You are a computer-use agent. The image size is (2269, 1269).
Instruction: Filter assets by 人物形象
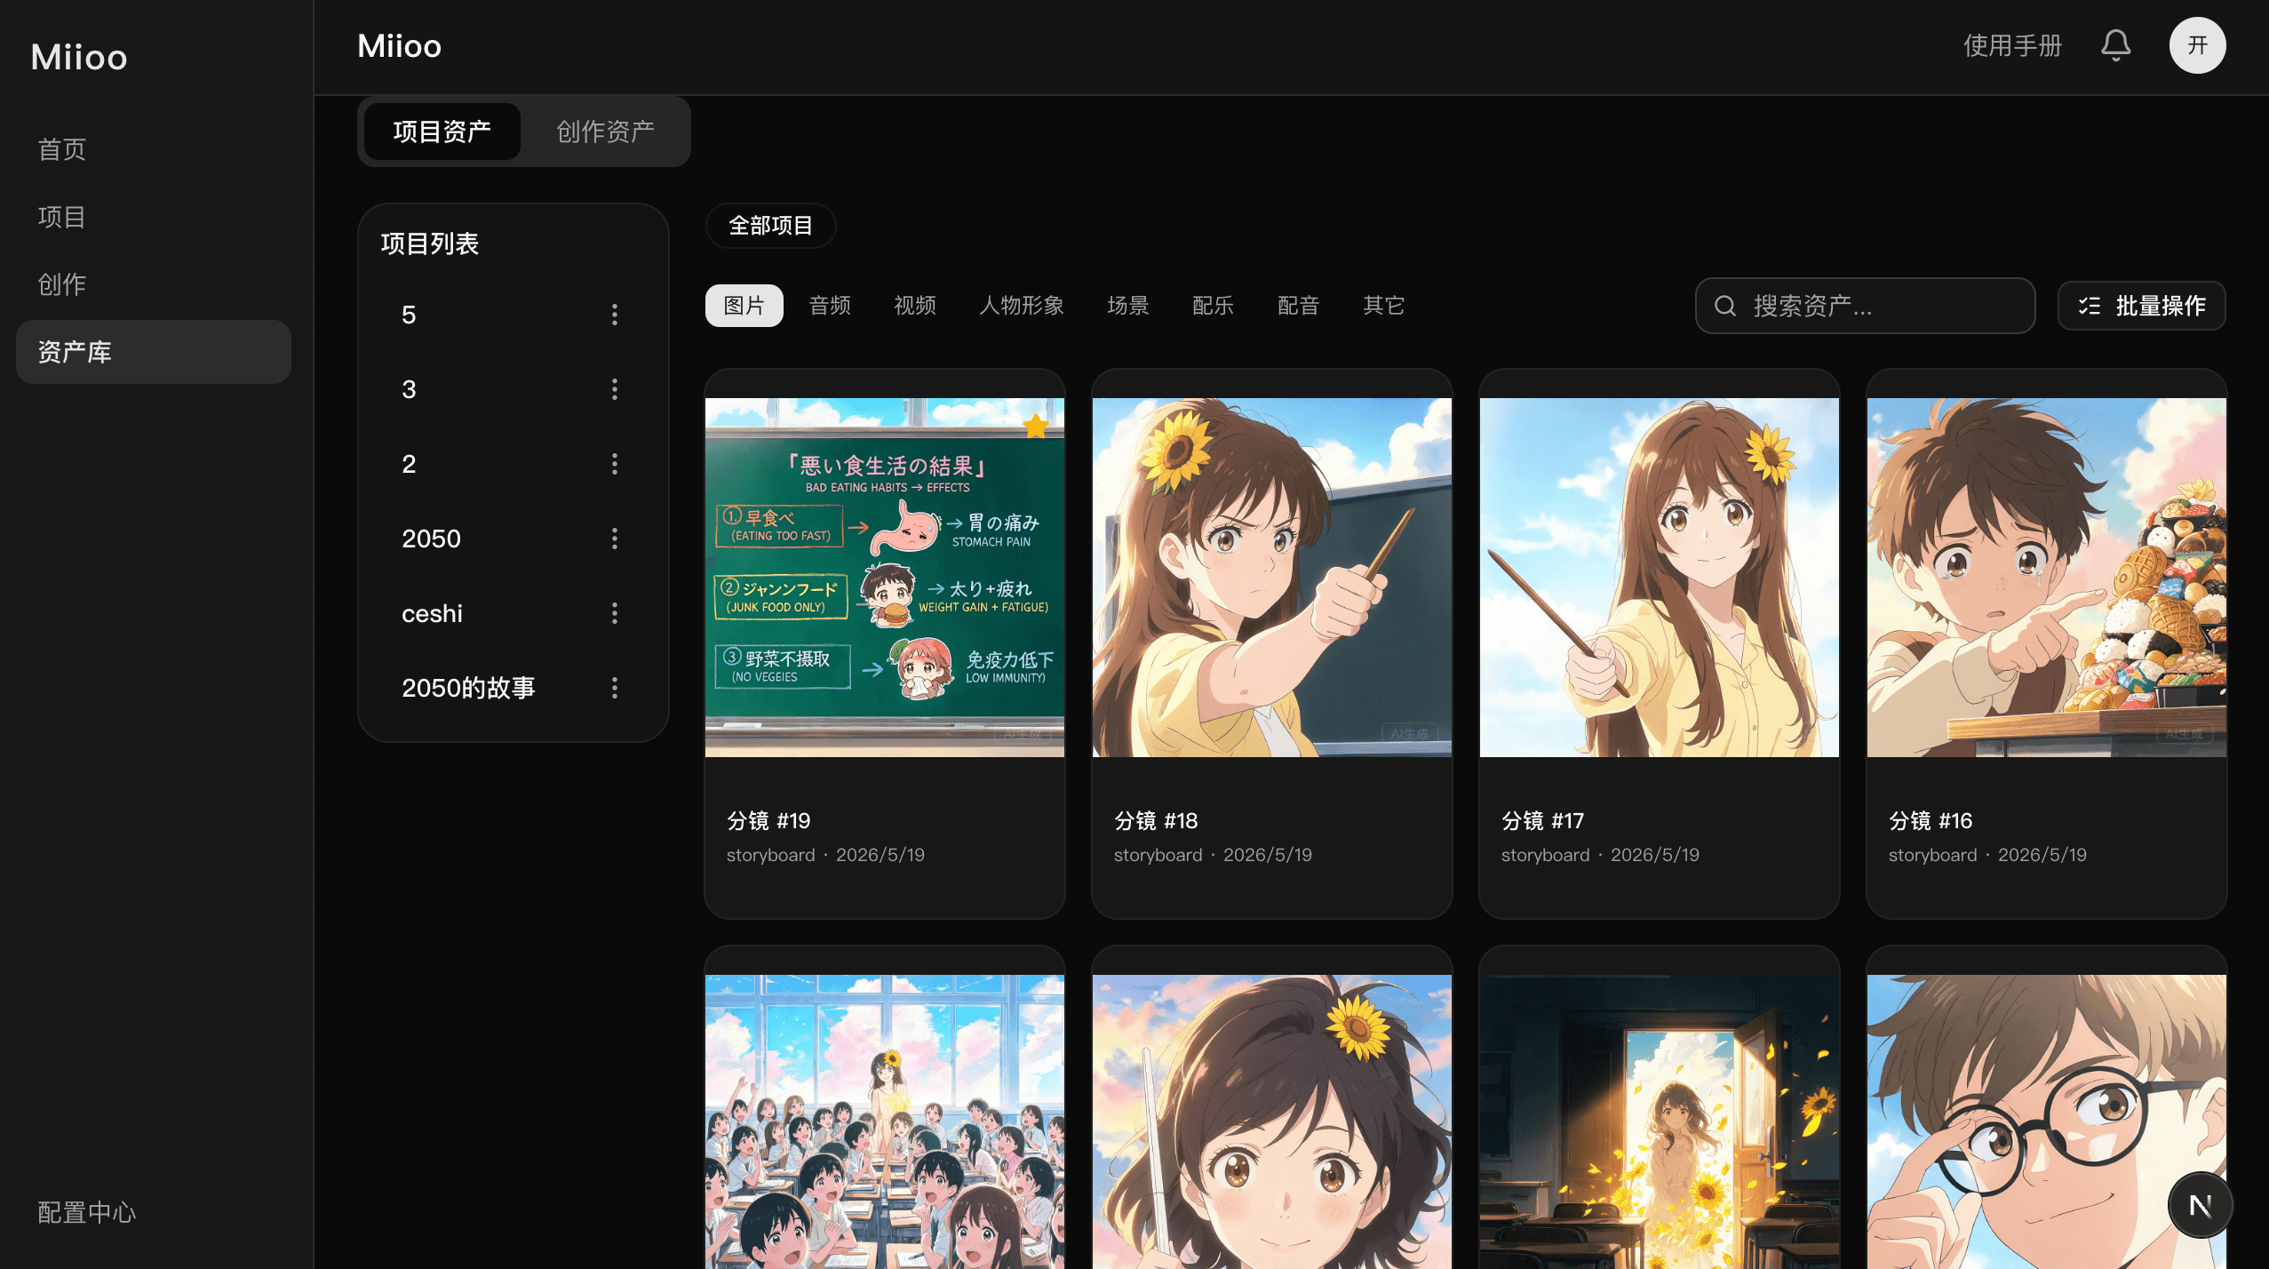click(1021, 306)
